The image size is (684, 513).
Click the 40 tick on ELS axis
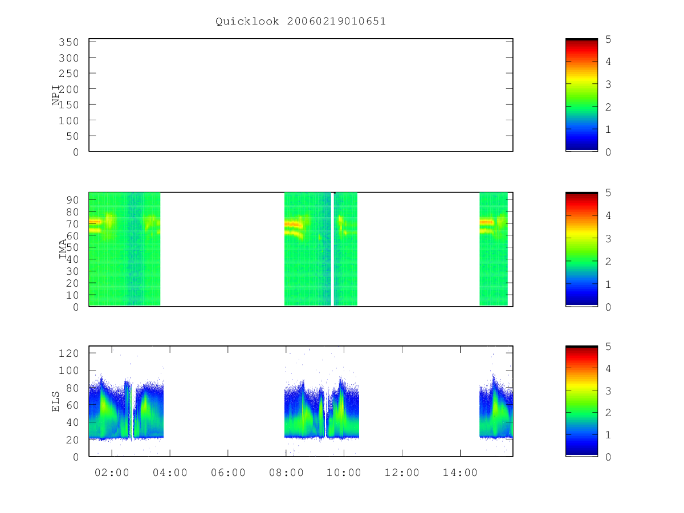tap(72, 422)
